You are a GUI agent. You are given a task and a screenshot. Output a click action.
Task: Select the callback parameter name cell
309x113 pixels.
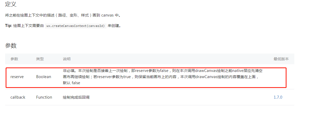click(18, 97)
